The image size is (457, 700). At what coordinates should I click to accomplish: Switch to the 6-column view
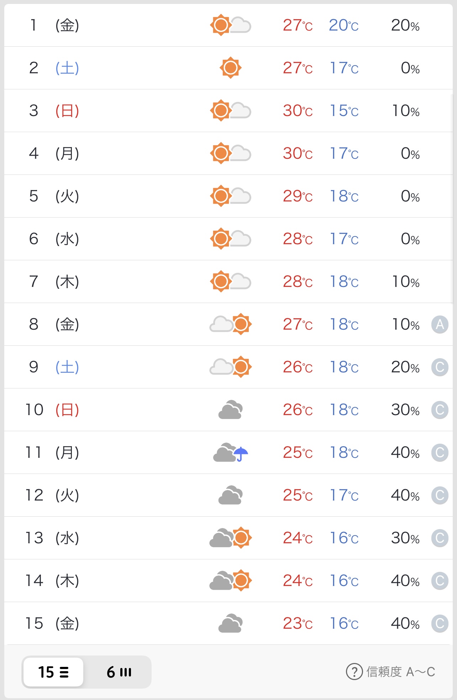tap(119, 672)
